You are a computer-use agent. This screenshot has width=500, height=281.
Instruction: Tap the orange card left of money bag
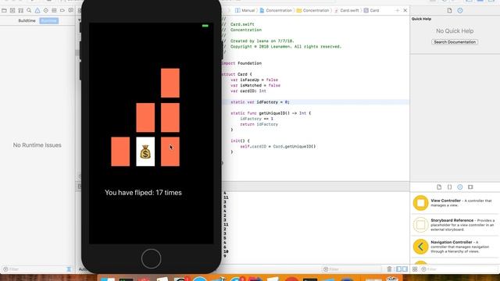120,151
